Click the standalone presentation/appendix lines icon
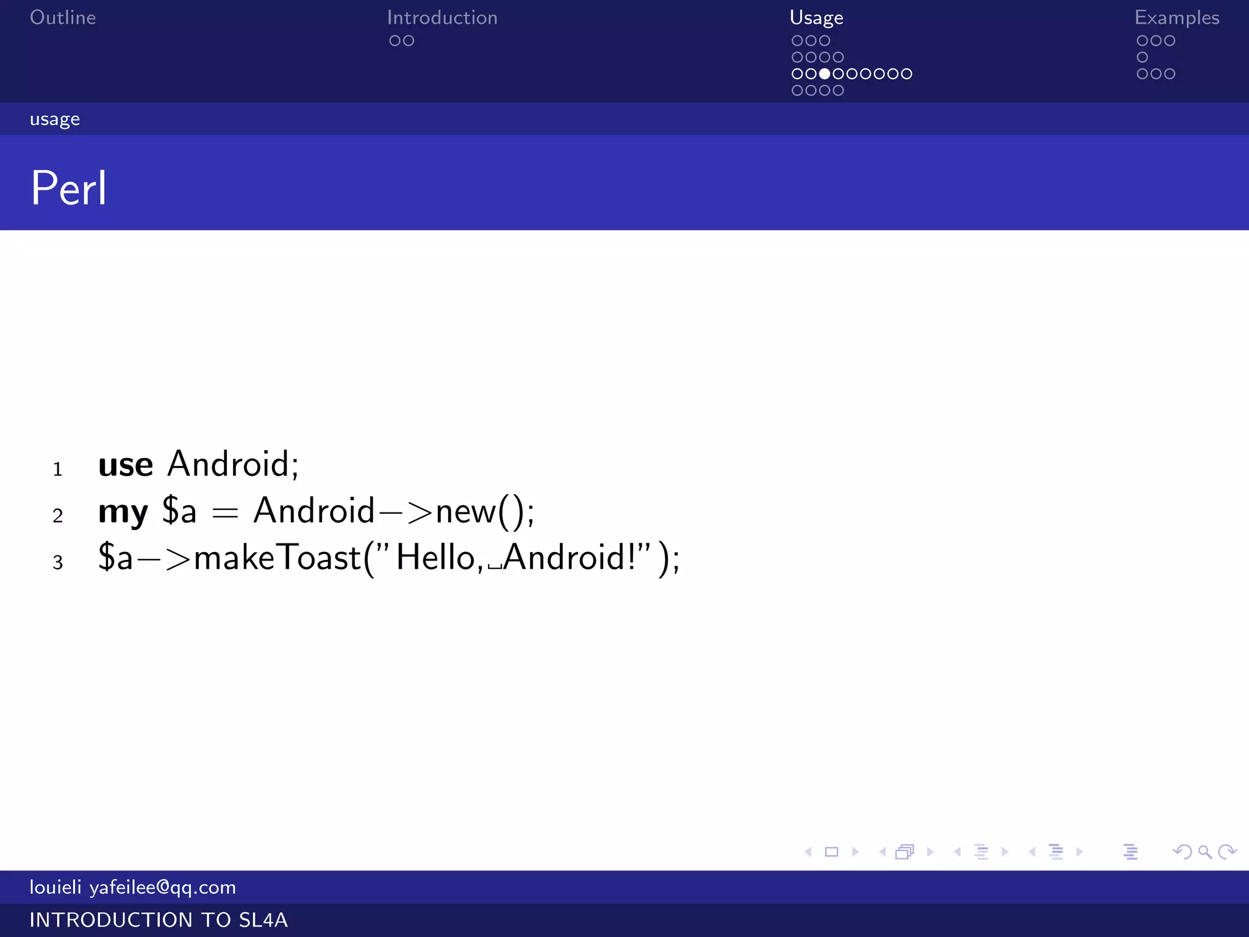1249x937 pixels. (1130, 852)
